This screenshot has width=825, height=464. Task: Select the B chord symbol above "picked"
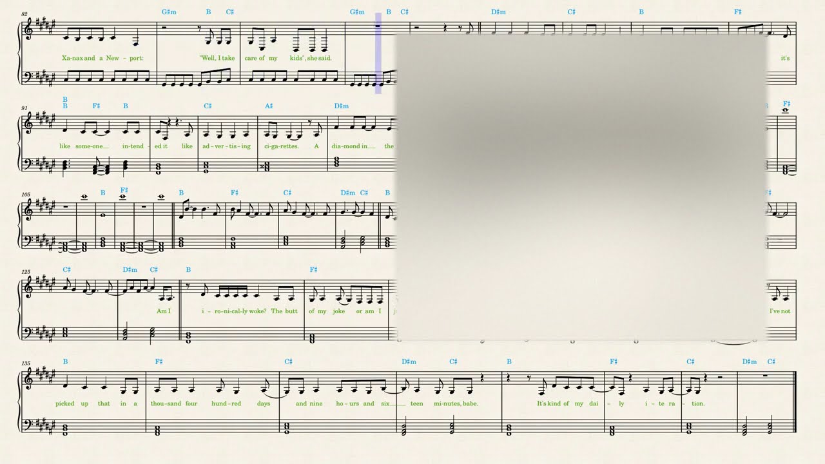[x=66, y=362]
